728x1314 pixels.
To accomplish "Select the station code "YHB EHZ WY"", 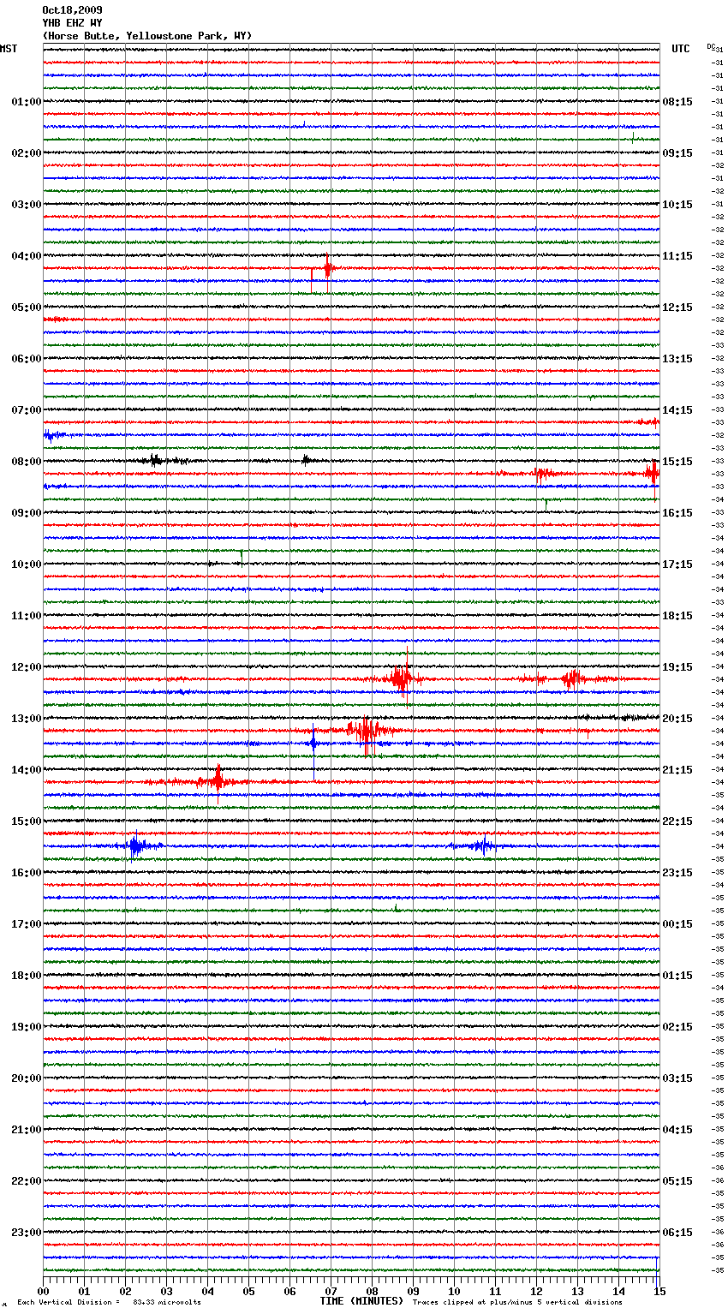I will pos(72,23).
